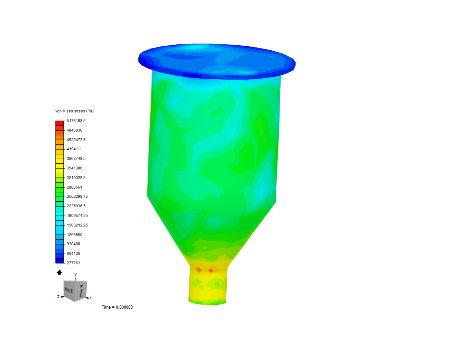The height and width of the screenshot is (344, 459).
Task: Pick the dark blue swatch at legend bottom
Action: [60, 261]
